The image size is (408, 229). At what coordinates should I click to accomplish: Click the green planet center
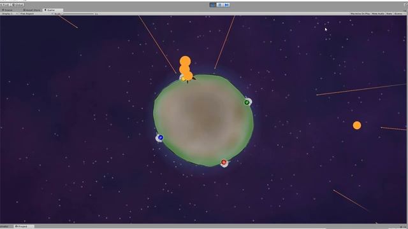203,120
